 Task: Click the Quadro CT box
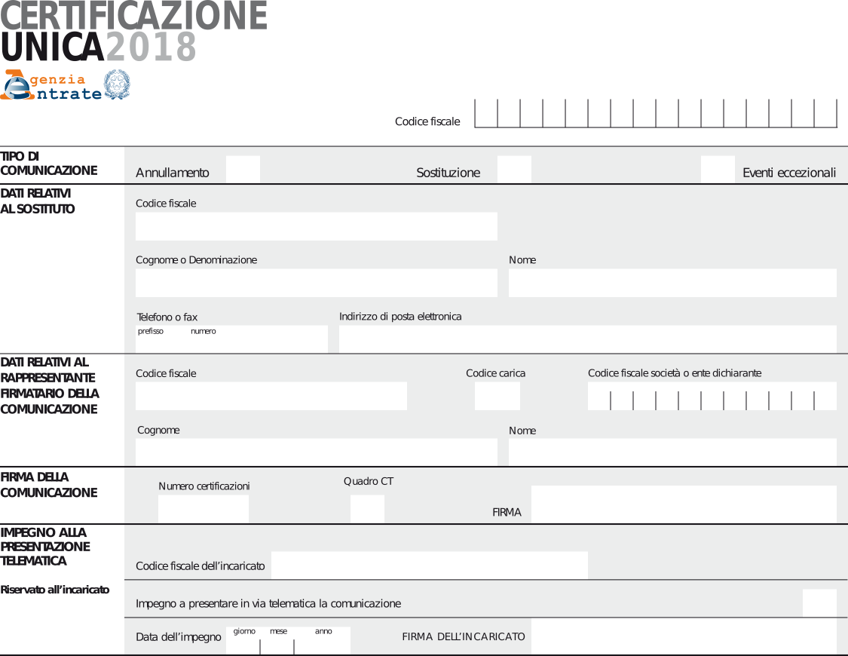point(367,509)
